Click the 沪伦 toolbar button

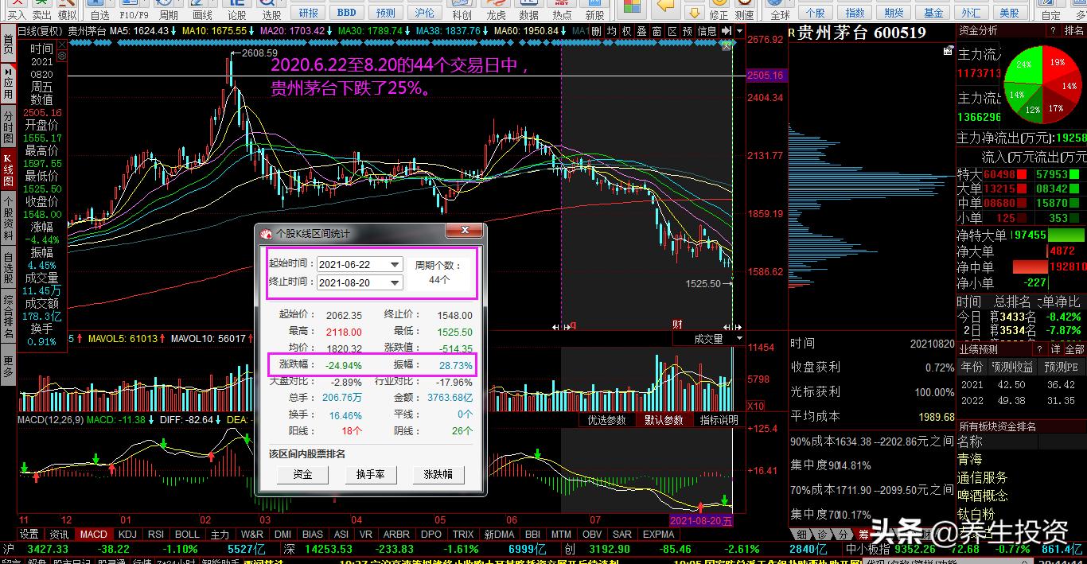click(x=425, y=13)
